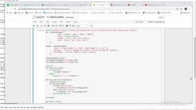Close the python_files tab

pyautogui.click(x=90, y=5)
